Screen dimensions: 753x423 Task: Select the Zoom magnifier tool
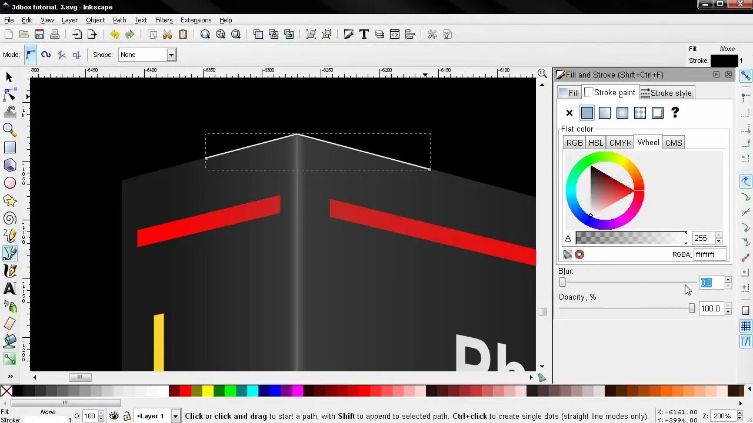9,130
